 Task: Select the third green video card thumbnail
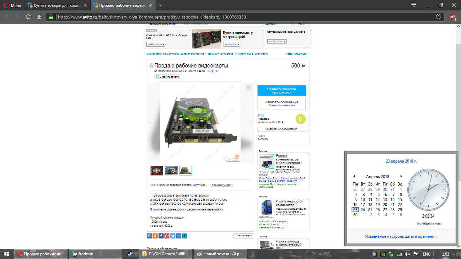coord(186,171)
